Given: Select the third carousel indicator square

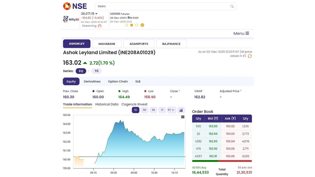Looking at the screenshot, I should (136, 25).
